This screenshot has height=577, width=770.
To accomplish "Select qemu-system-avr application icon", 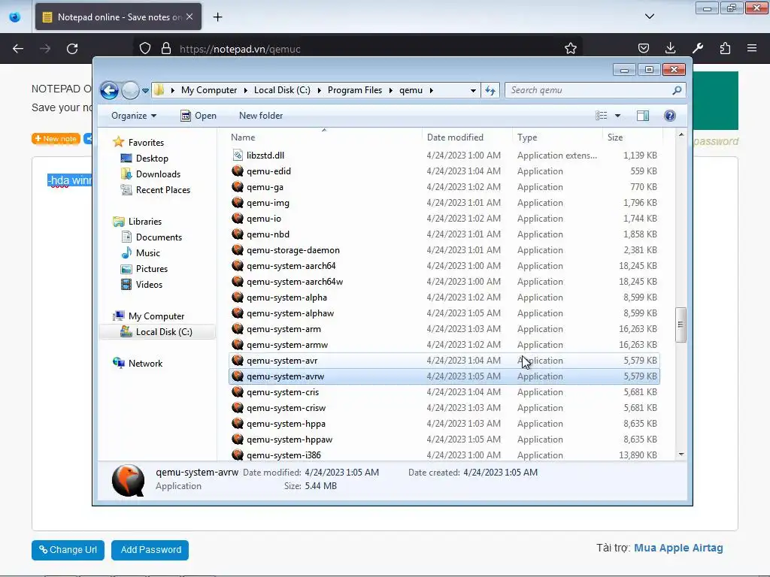I will (238, 360).
